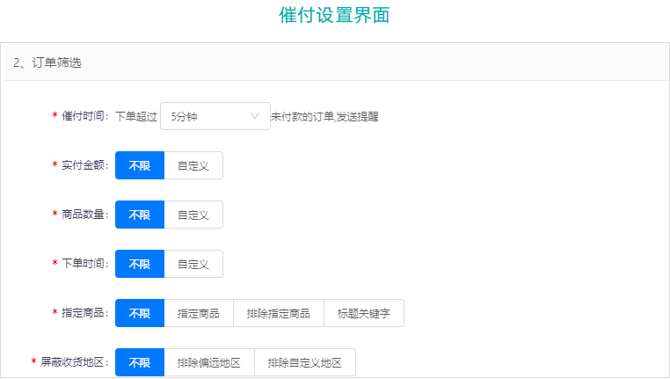Choose the 指定商品 option button
670x379 pixels.
pos(199,313)
